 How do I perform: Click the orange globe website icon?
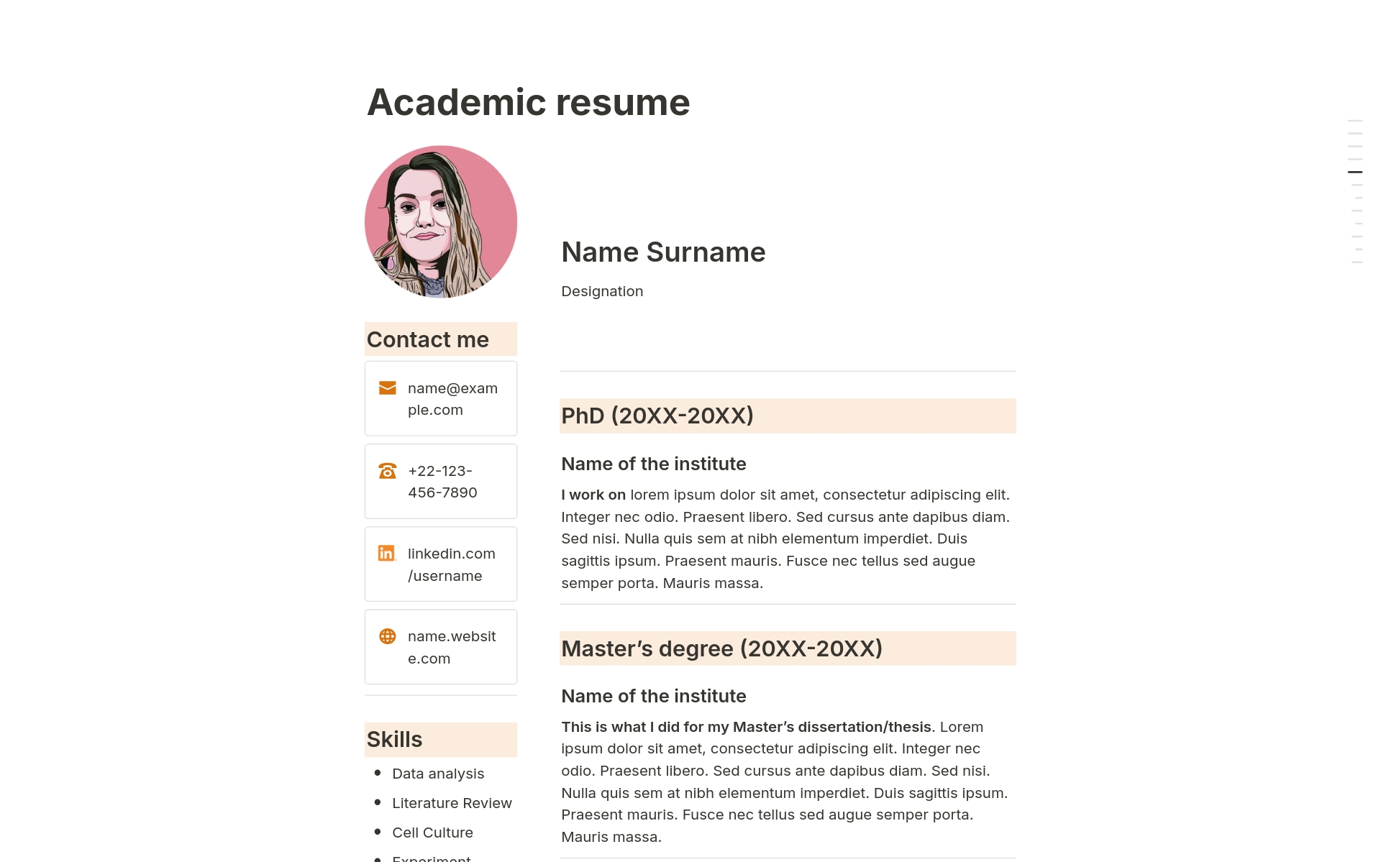(x=387, y=636)
